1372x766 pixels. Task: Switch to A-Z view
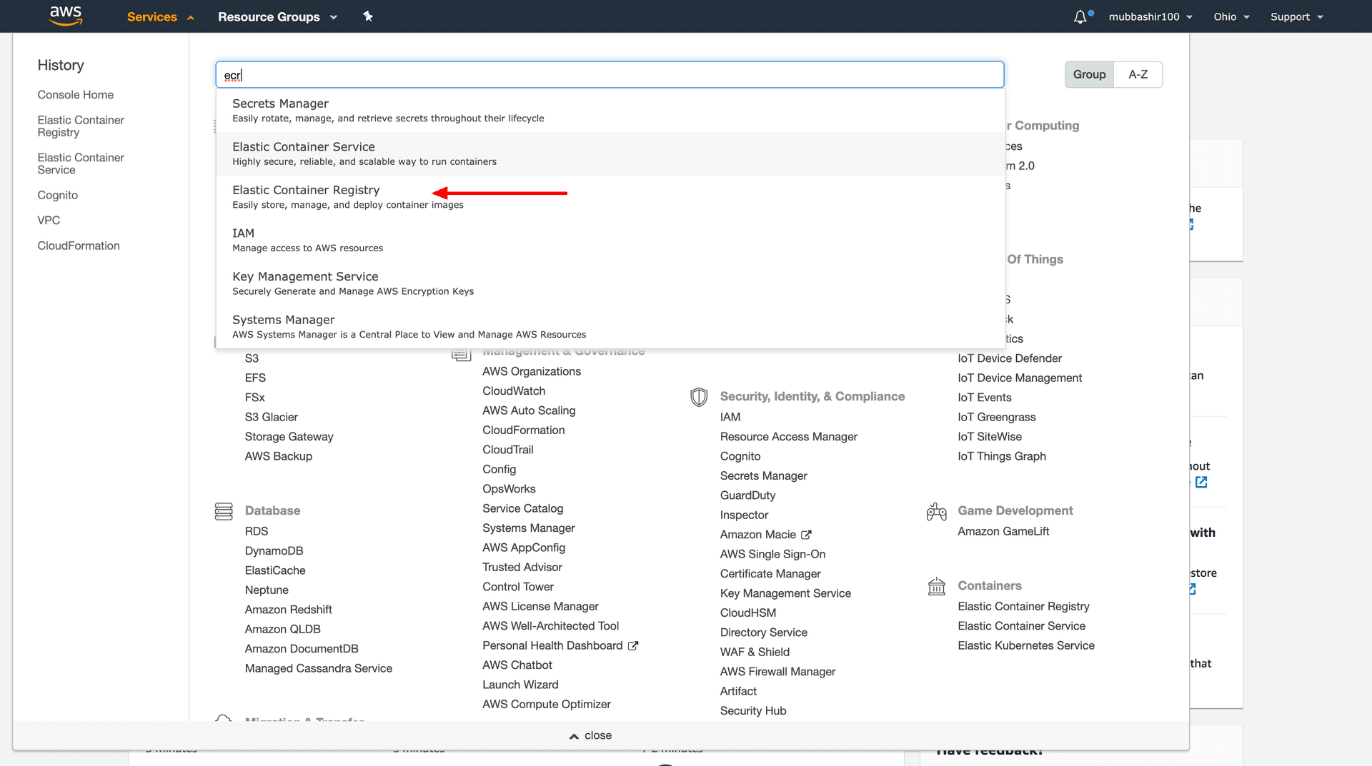[1138, 74]
